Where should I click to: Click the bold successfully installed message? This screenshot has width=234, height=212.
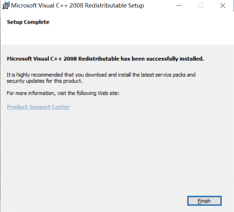pos(105,59)
